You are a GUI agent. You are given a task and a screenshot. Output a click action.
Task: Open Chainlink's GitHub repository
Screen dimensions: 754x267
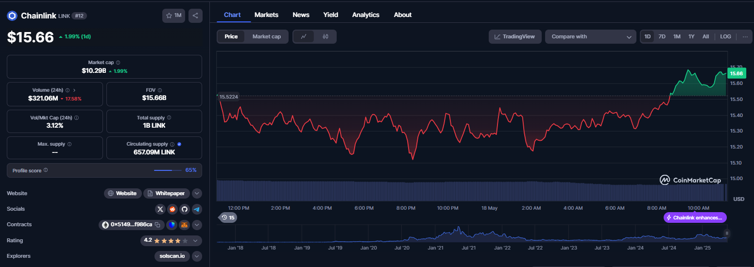coord(184,209)
